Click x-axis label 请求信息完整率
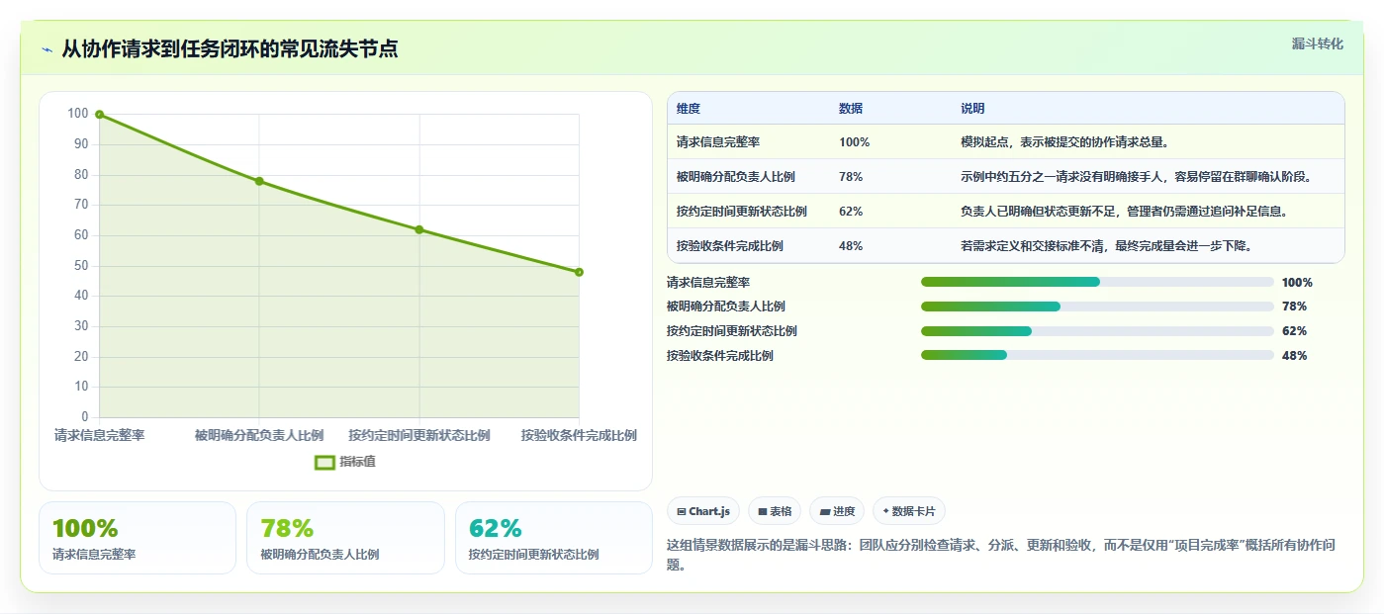The width and height of the screenshot is (1384, 614). 99,435
